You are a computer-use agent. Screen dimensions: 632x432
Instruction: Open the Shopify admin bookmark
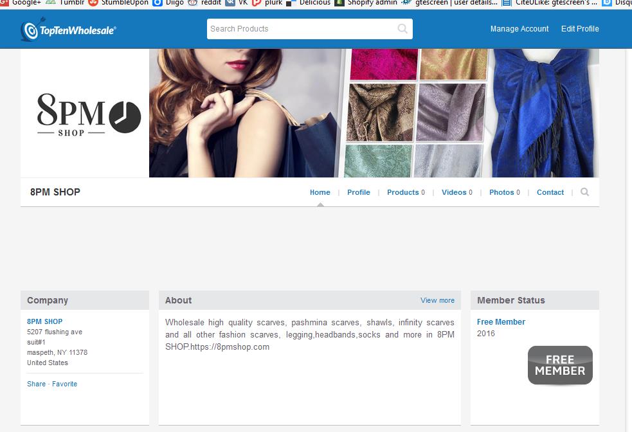tap(366, 3)
